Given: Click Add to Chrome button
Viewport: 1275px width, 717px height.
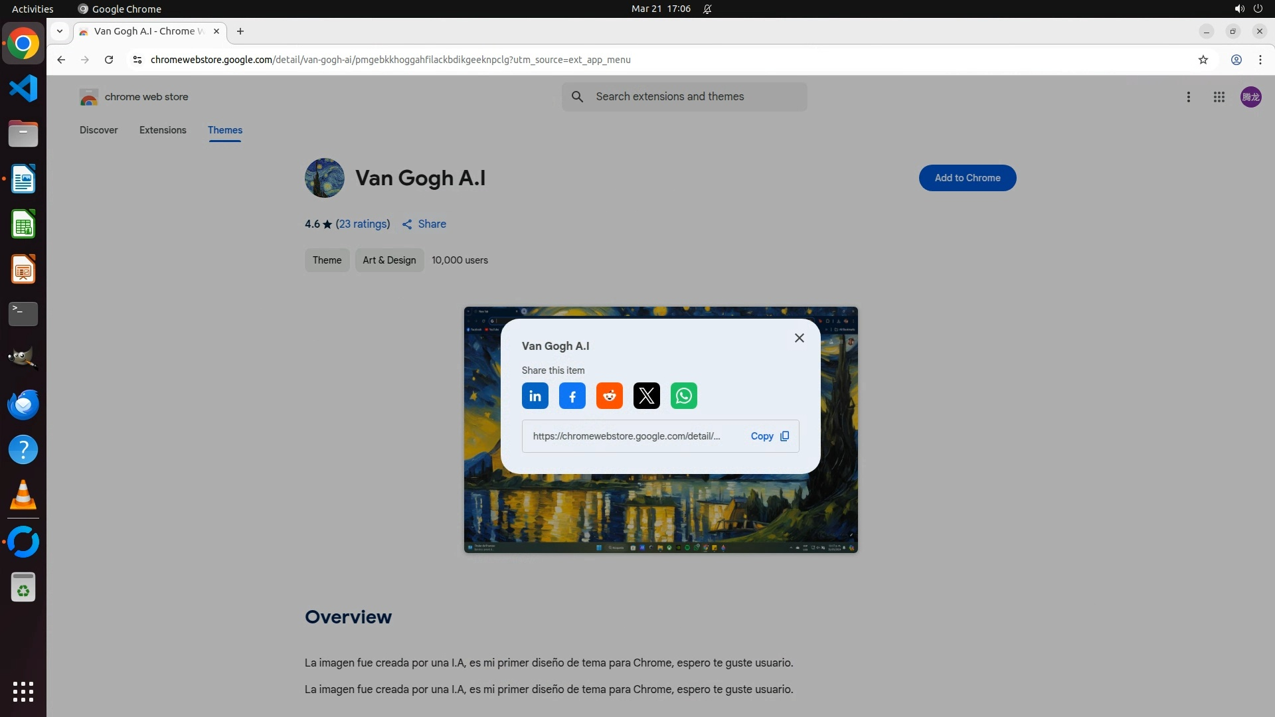Looking at the screenshot, I should [967, 178].
